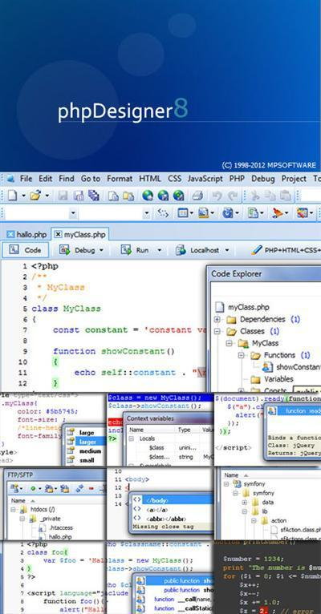The width and height of the screenshot is (321, 614).
Task: Collapse the lib folder in project tree
Action: pyautogui.click(x=245, y=511)
